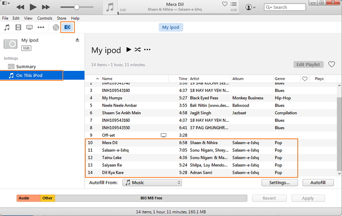Open the Autofill From Music dropdown
This screenshot has width=342, height=216.
click(152, 183)
